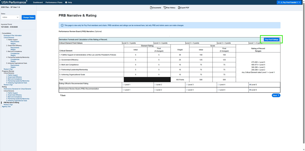Go to Next page arrow button
The height and width of the screenshot is (151, 305).
[276, 95]
